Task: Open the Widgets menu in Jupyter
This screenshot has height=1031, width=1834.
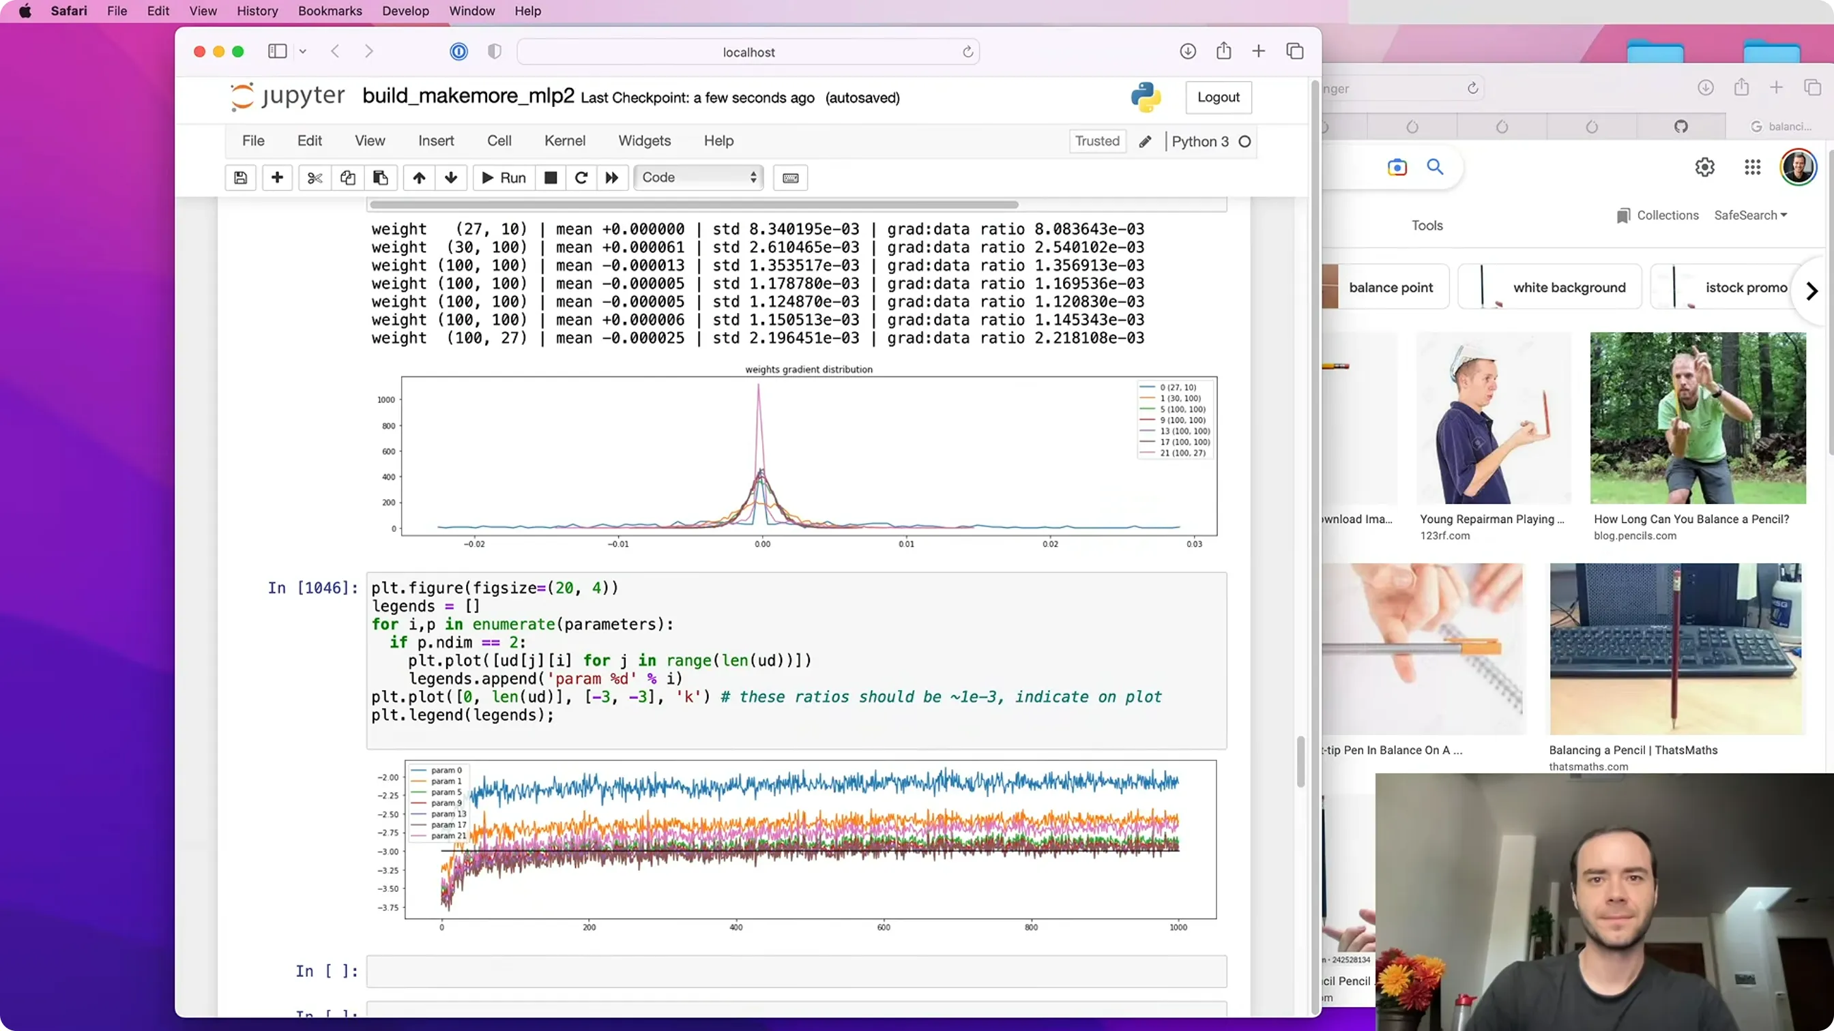Action: [644, 141]
